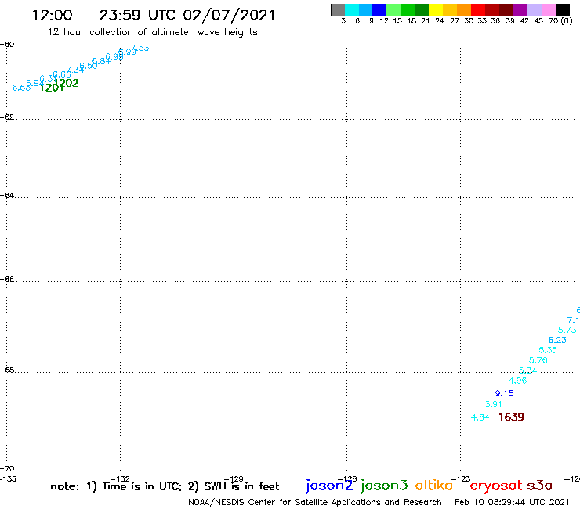Click the -135 longitude axis label
Viewport: 580px width, 509px height.
click(x=9, y=479)
